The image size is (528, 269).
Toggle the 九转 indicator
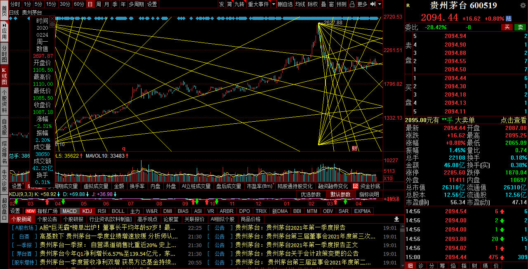(x=240, y=4)
